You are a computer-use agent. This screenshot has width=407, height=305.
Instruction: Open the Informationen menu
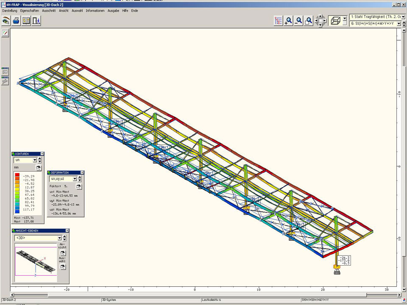pos(95,10)
